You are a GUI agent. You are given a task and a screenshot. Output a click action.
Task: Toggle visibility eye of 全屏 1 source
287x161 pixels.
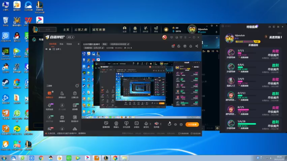tap(46, 49)
